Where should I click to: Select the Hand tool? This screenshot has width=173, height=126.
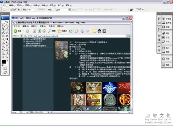[x=3, y=57]
